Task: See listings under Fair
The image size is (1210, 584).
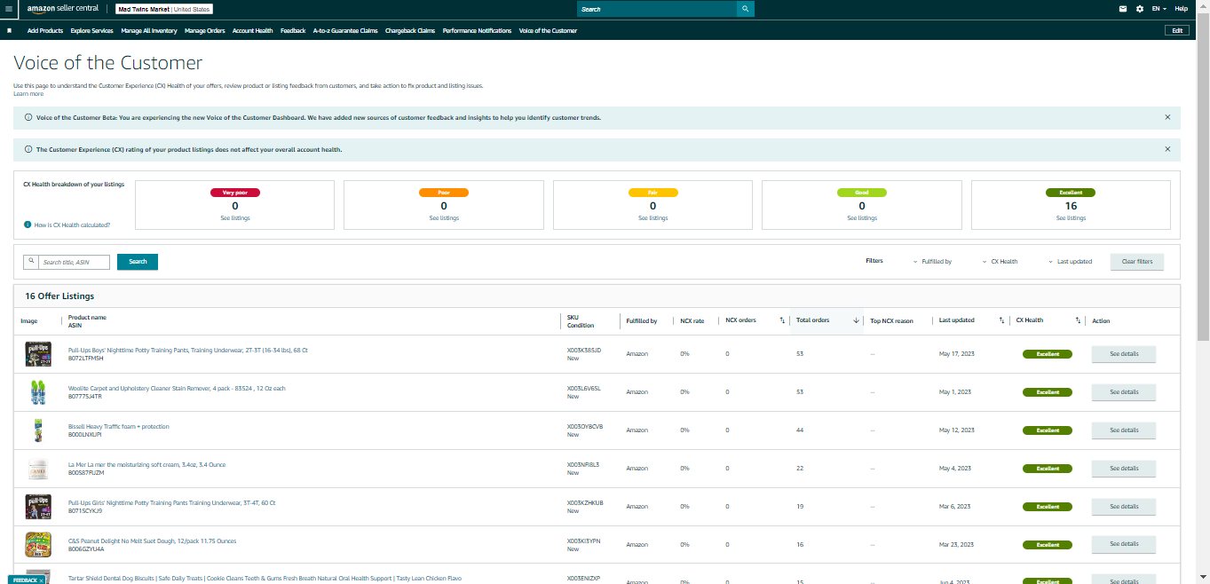Action: (x=652, y=217)
